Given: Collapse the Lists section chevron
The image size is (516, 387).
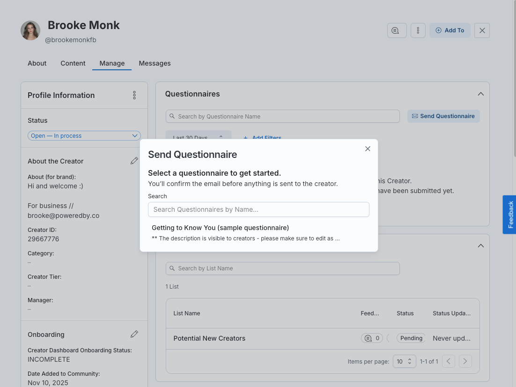Looking at the screenshot, I should click(480, 246).
